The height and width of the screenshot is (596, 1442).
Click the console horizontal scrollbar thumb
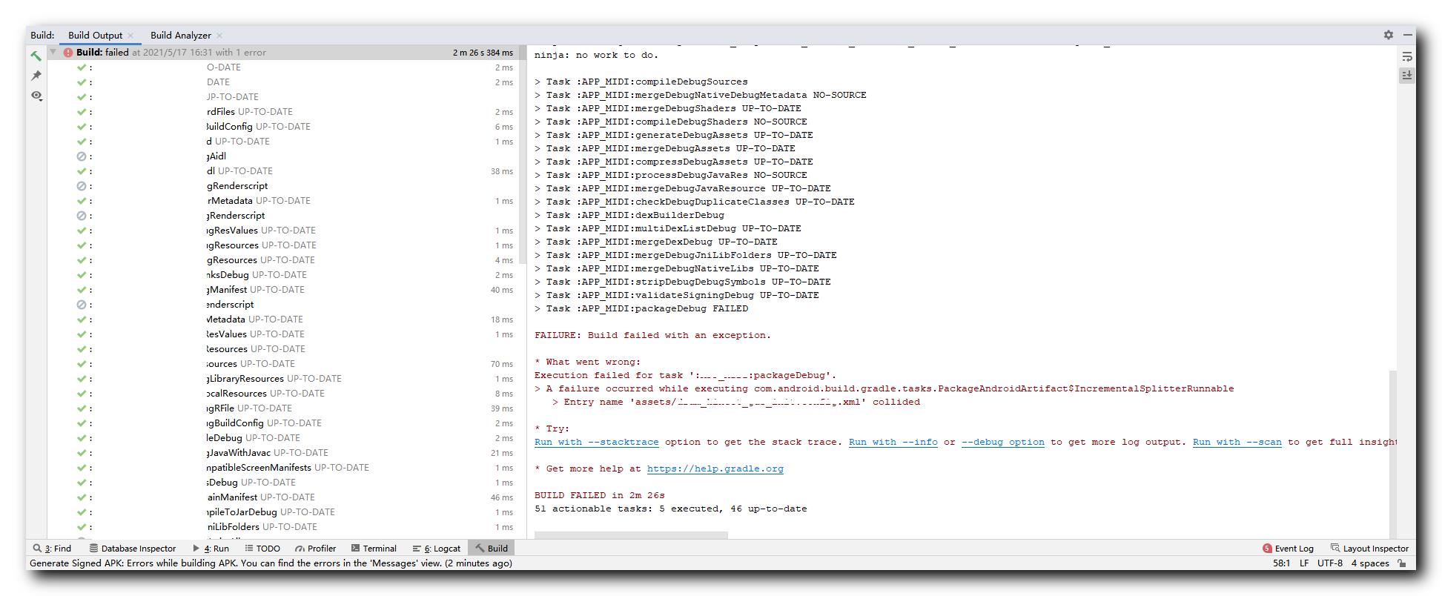pos(631,535)
